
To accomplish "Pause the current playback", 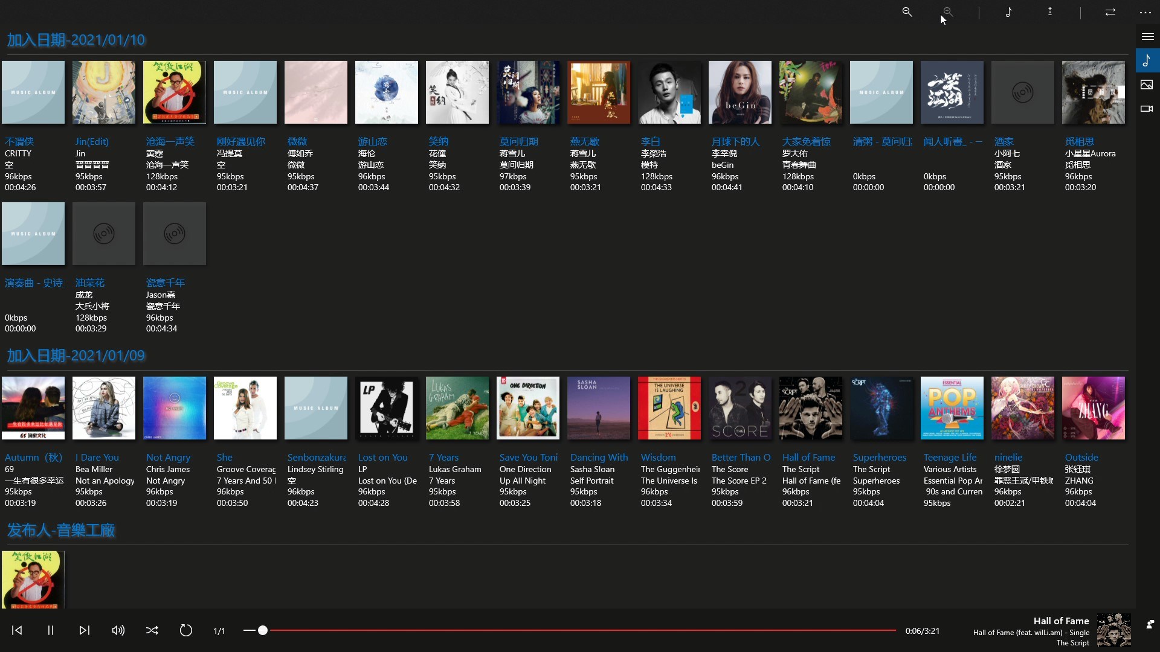I will pyautogui.click(x=51, y=630).
